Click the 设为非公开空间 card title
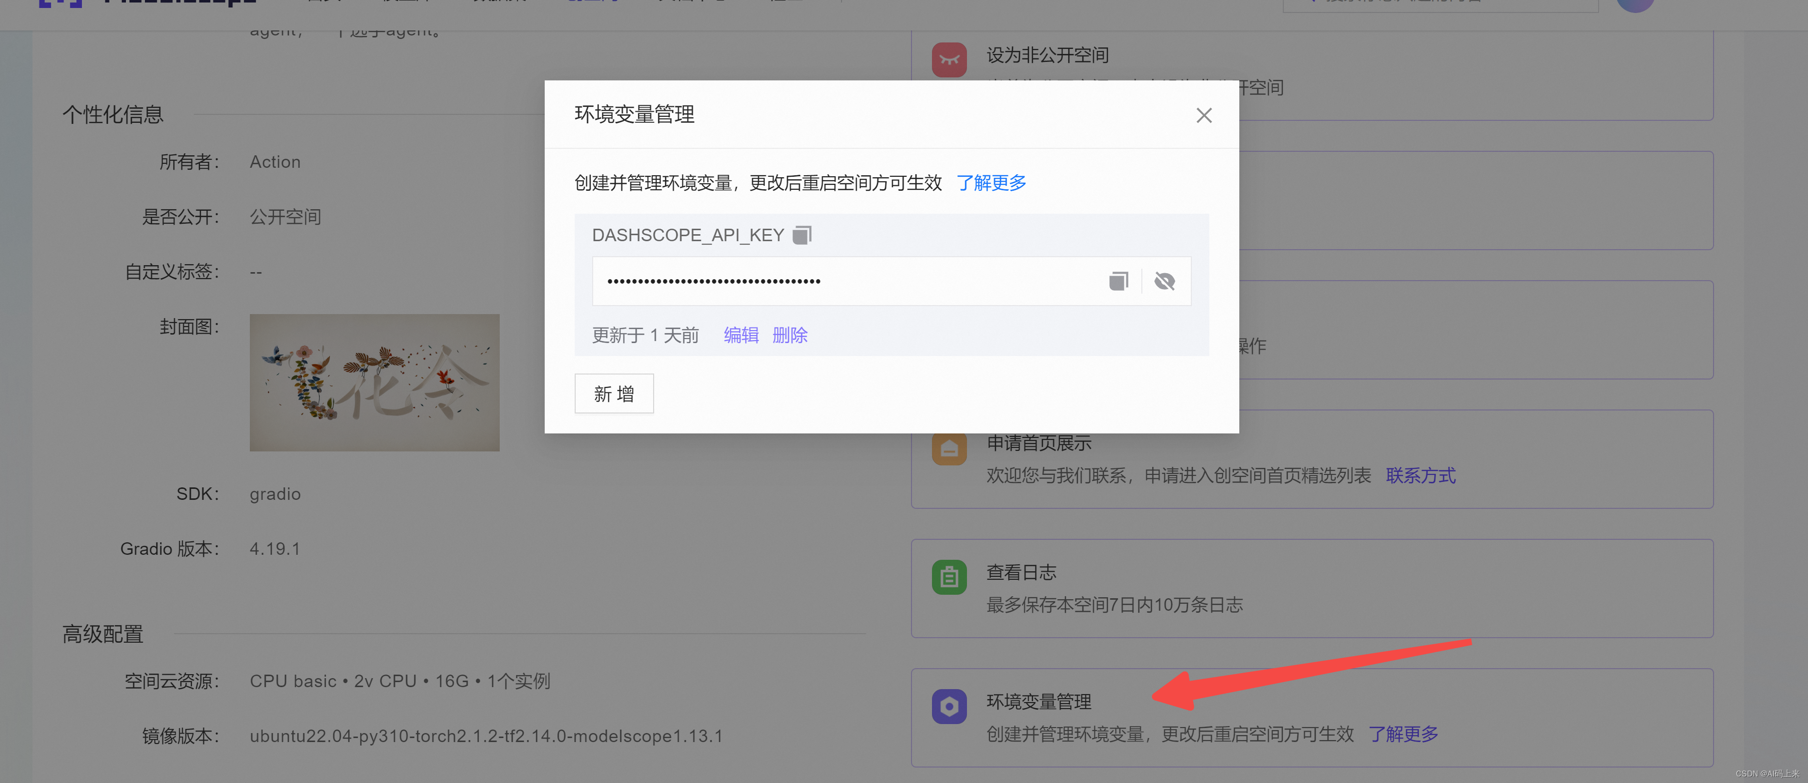Image resolution: width=1808 pixels, height=783 pixels. (x=1047, y=55)
